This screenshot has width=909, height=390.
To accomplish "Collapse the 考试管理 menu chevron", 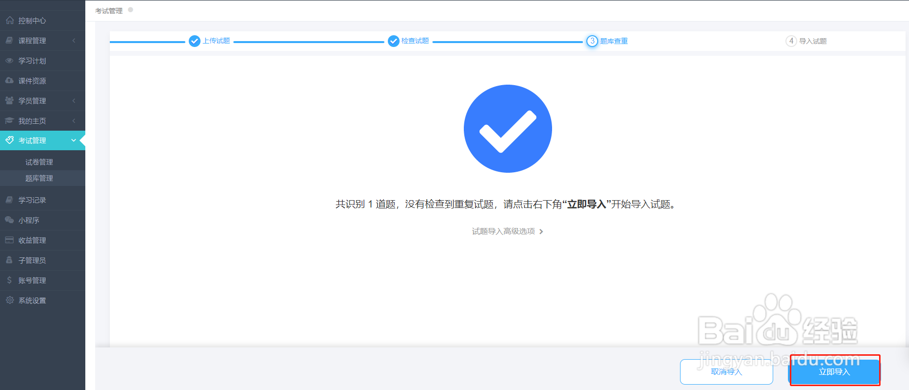I will click(x=74, y=140).
